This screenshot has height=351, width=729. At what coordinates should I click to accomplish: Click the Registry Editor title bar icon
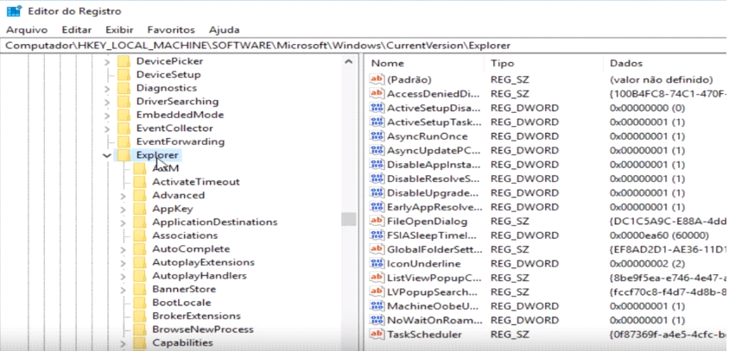(14, 10)
